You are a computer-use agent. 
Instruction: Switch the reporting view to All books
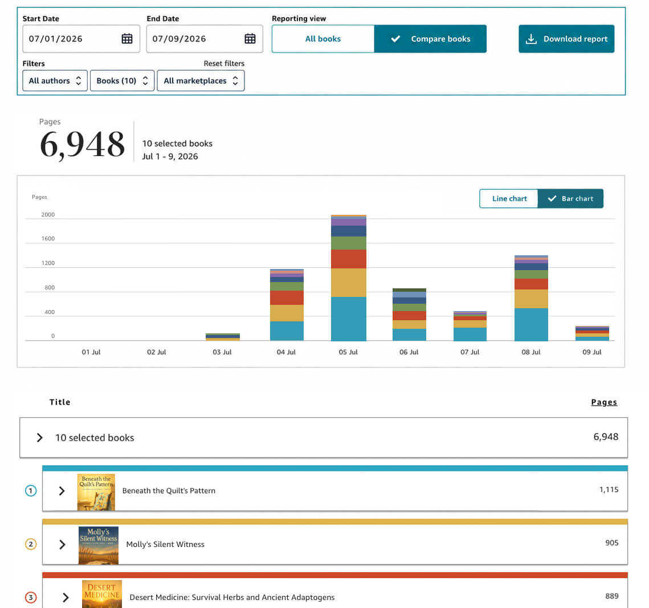(323, 39)
